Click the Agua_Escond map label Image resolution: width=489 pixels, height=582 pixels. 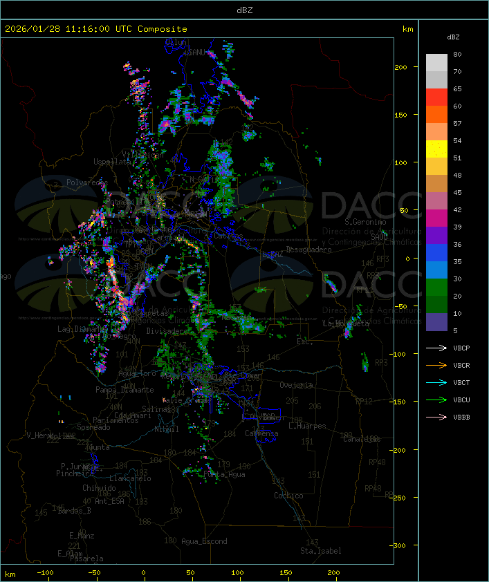pos(204,541)
